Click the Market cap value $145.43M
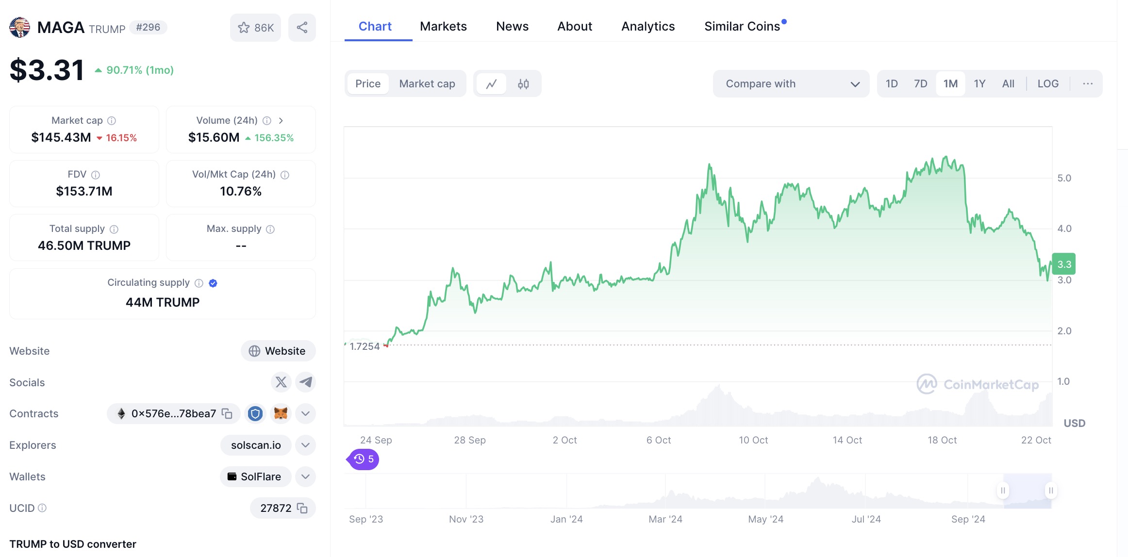1128x557 pixels. pyautogui.click(x=61, y=137)
